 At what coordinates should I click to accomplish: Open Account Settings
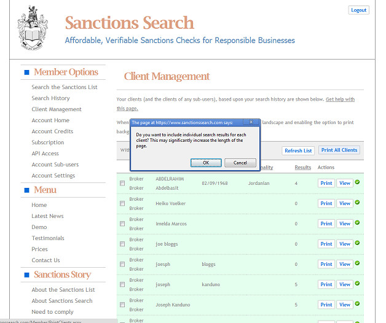tap(53, 176)
